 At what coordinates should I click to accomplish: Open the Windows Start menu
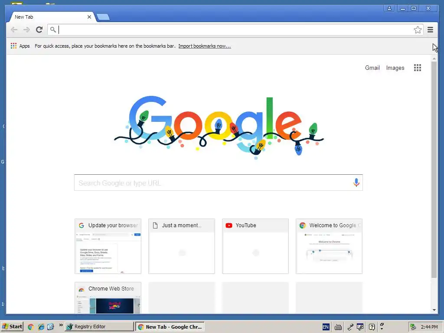pyautogui.click(x=12, y=326)
